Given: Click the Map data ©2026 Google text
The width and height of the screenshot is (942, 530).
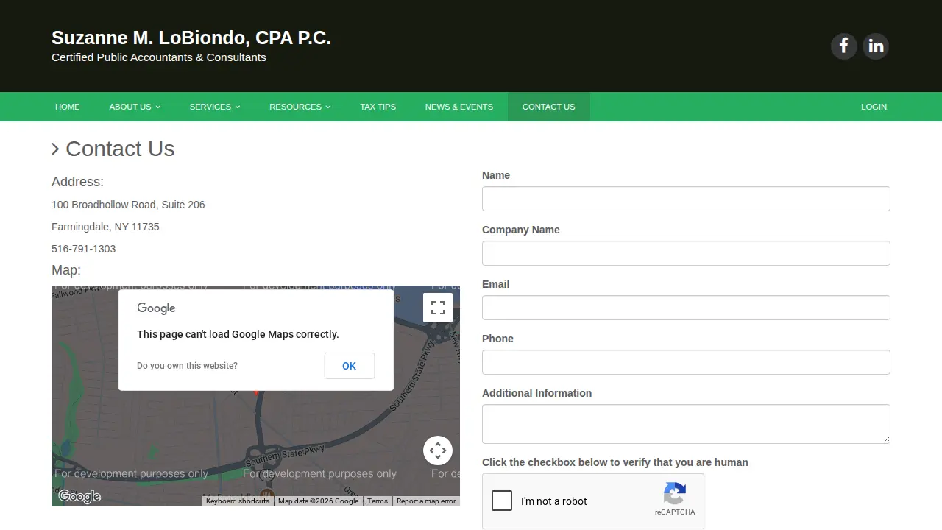Looking at the screenshot, I should (x=318, y=501).
